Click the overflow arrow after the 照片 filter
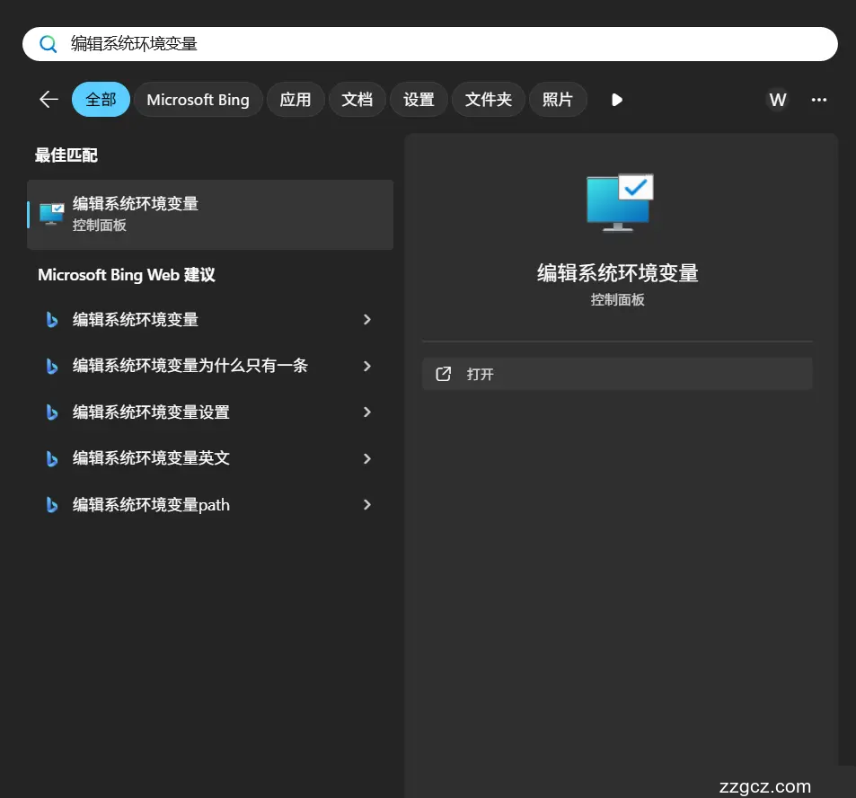 616,100
